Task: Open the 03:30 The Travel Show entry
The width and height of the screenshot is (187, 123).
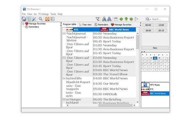Action: click(110, 74)
